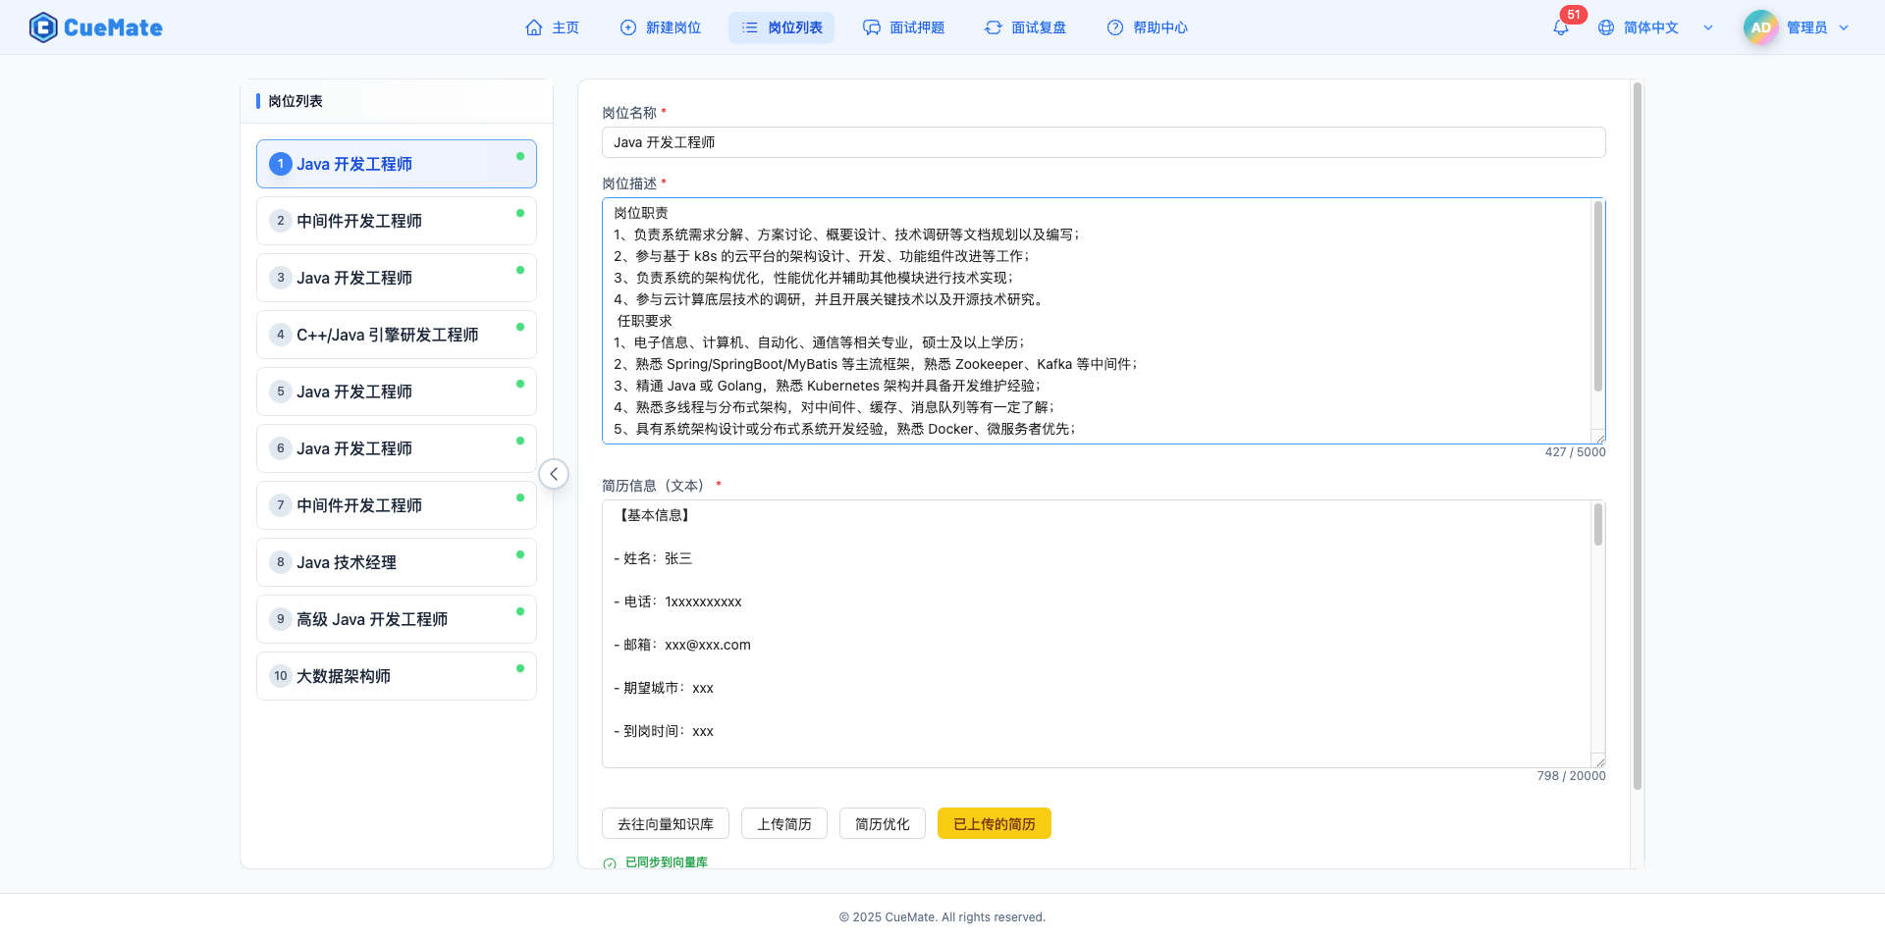
Task: Click the CueMate logo
Action: pos(95,26)
